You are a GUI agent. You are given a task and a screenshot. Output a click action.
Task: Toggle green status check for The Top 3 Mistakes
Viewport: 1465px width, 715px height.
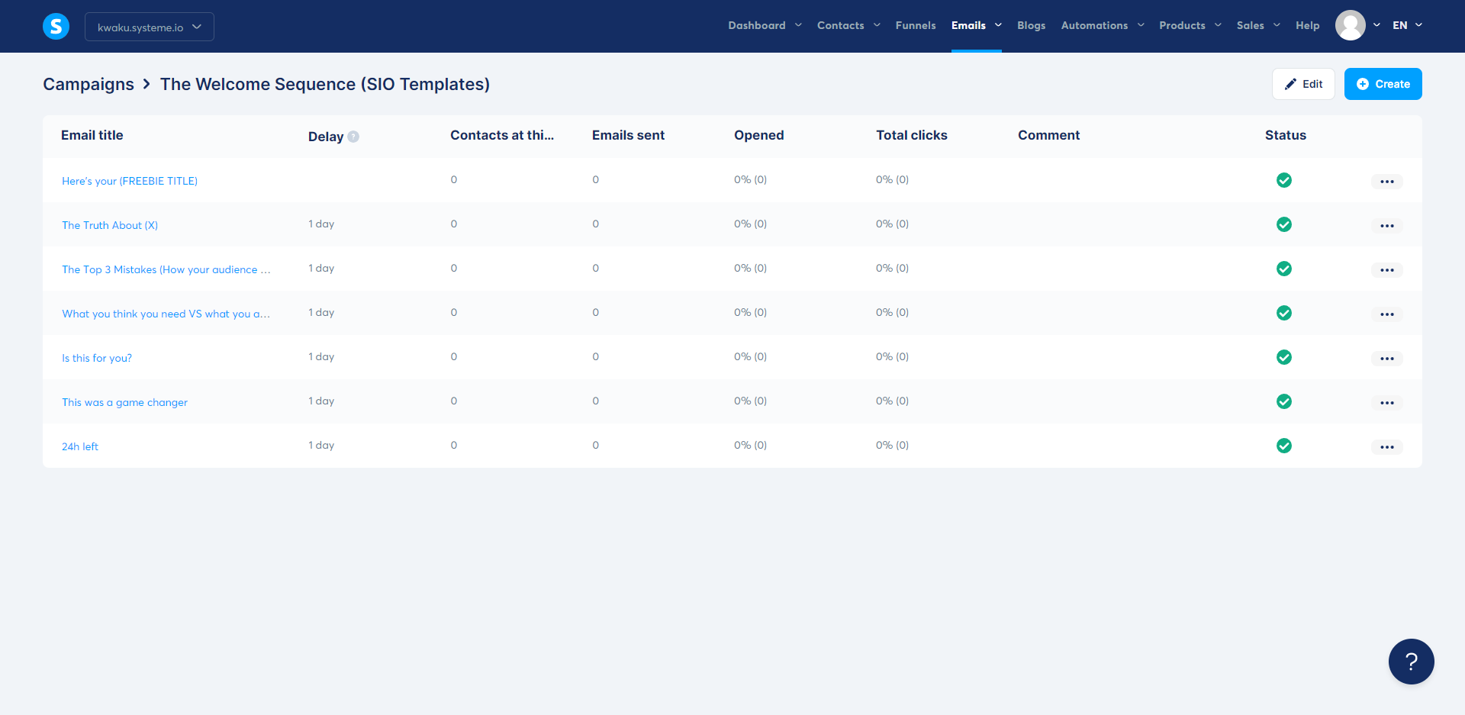click(1284, 269)
